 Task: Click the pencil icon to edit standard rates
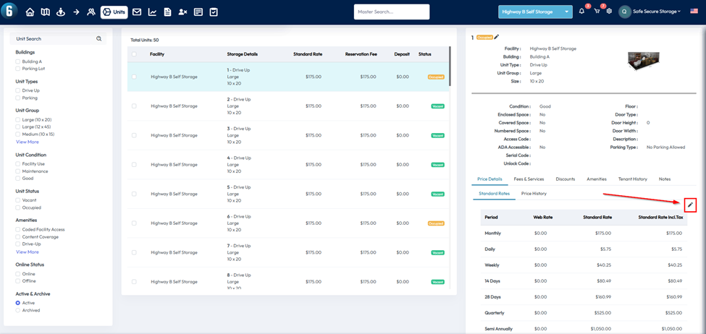690,205
